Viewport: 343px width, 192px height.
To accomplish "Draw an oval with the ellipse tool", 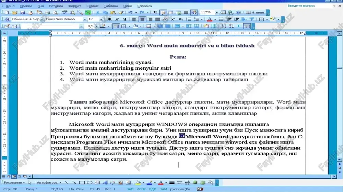I will (x=90, y=183).
